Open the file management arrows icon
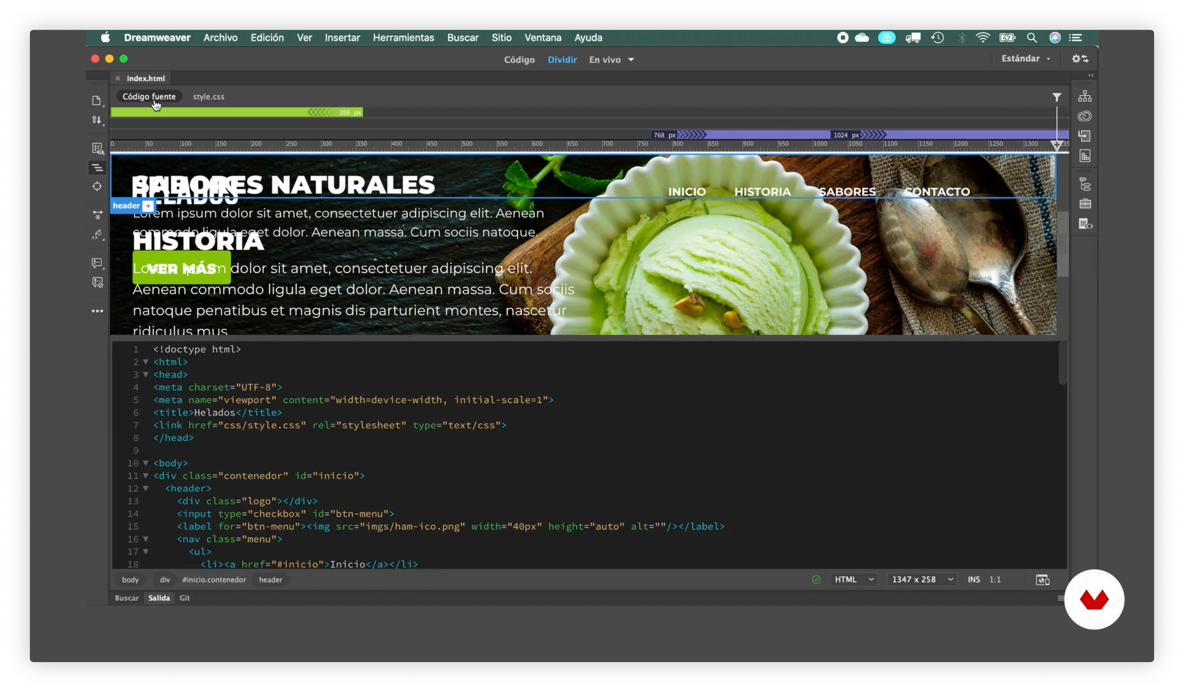Viewport: 1184px width, 692px height. pos(97,120)
